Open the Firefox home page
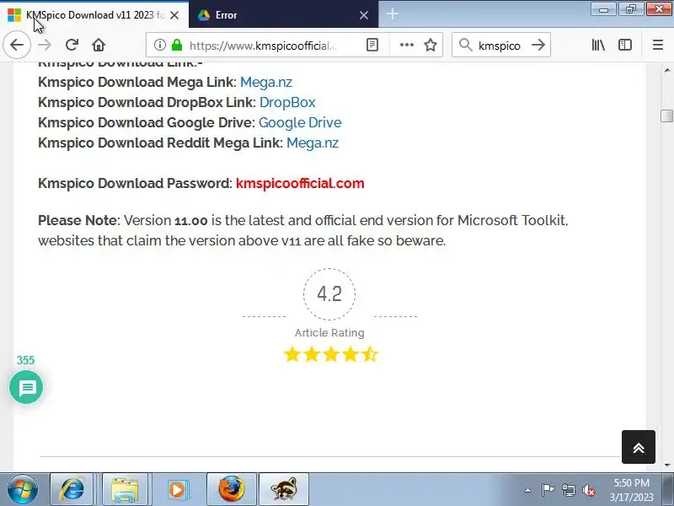Viewport: 674px width, 506px height. pyautogui.click(x=99, y=45)
